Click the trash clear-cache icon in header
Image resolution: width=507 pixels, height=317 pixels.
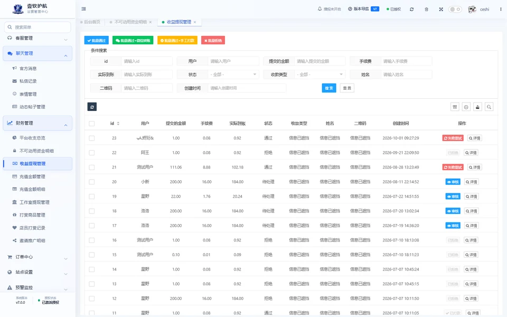[427, 10]
